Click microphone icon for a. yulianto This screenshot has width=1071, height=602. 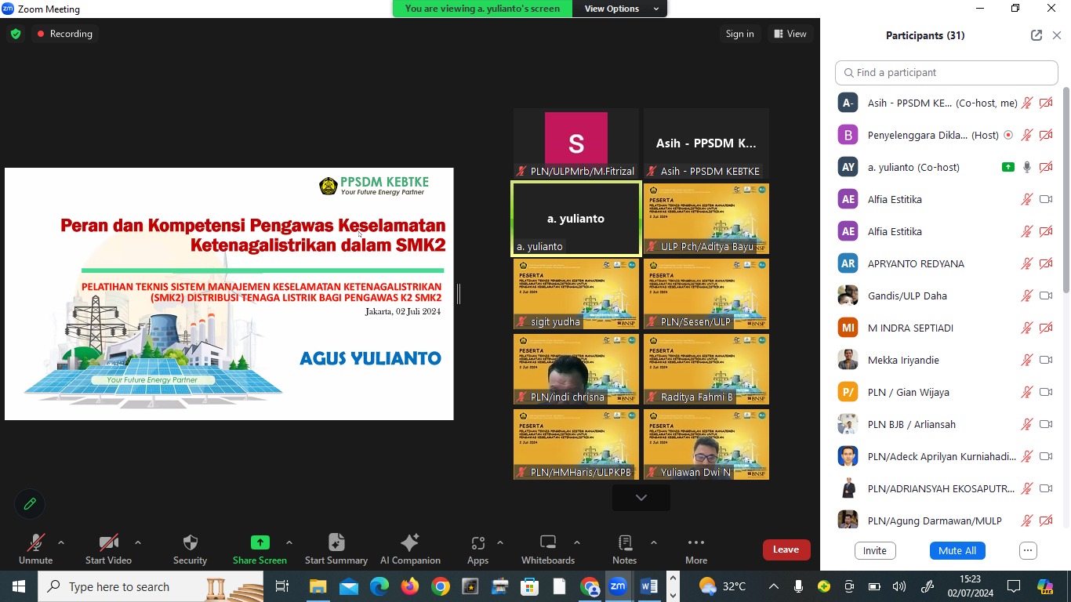tap(1027, 167)
